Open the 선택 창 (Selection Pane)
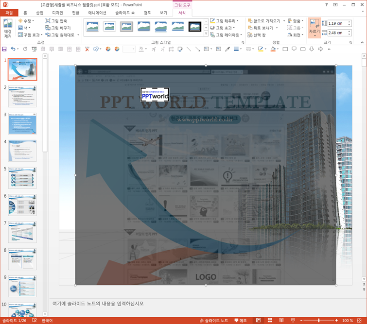 [257, 35]
